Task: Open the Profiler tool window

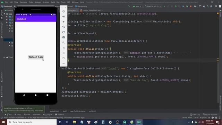Action: (x=36, y=115)
